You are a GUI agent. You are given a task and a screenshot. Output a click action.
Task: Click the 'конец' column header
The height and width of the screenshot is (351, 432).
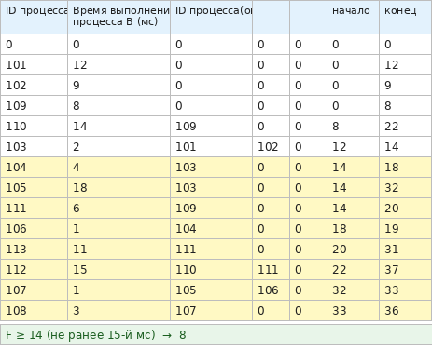pyautogui.click(x=406, y=17)
